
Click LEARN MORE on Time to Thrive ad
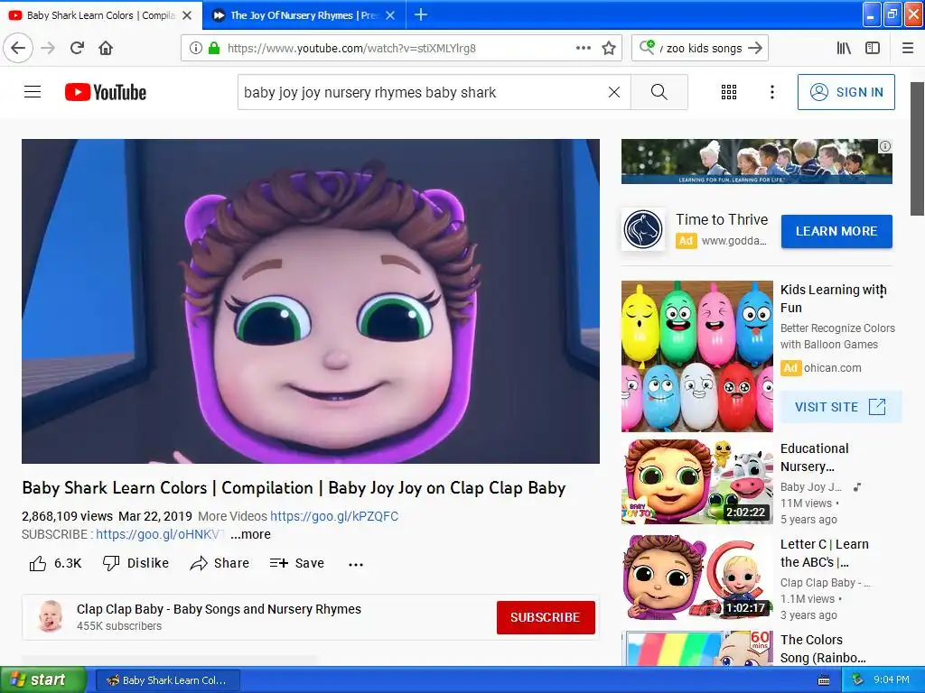[x=836, y=231]
